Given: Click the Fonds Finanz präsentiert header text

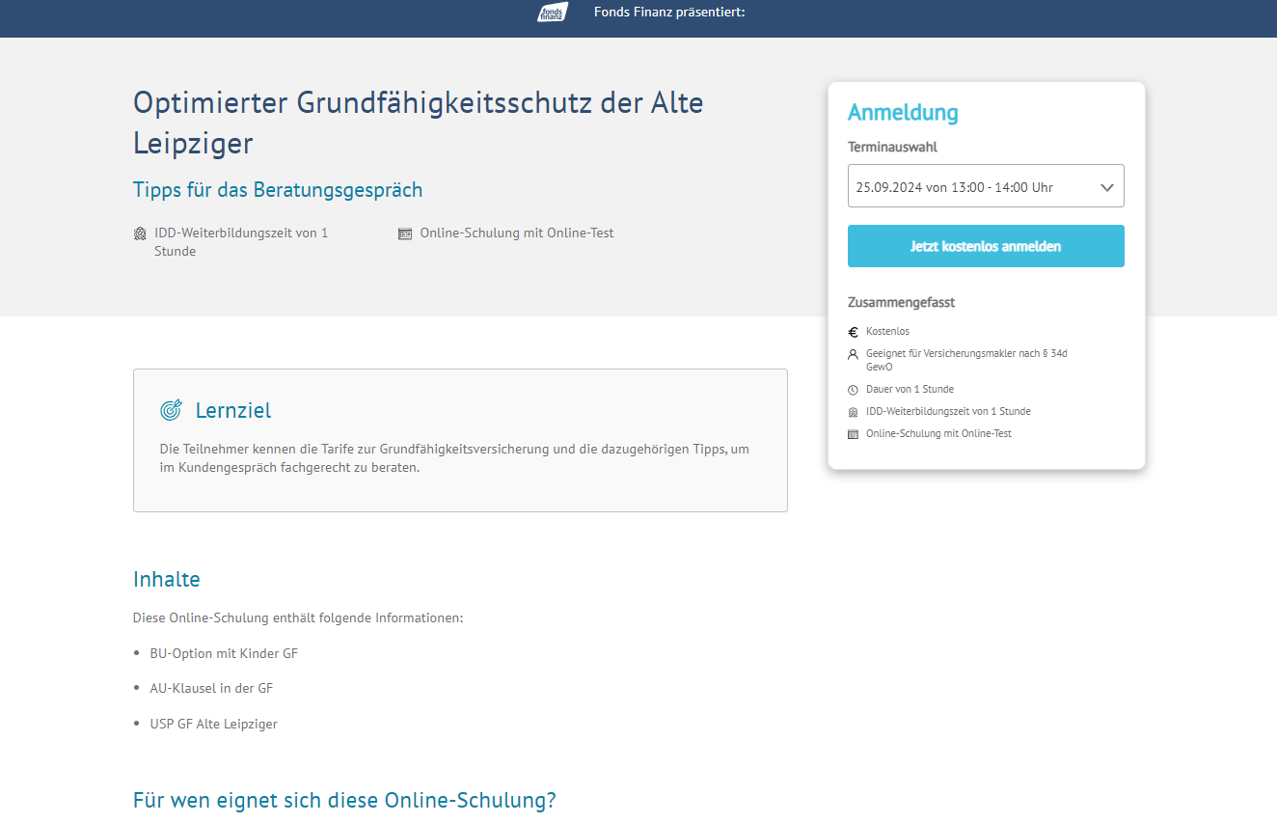Looking at the screenshot, I should 669,13.
